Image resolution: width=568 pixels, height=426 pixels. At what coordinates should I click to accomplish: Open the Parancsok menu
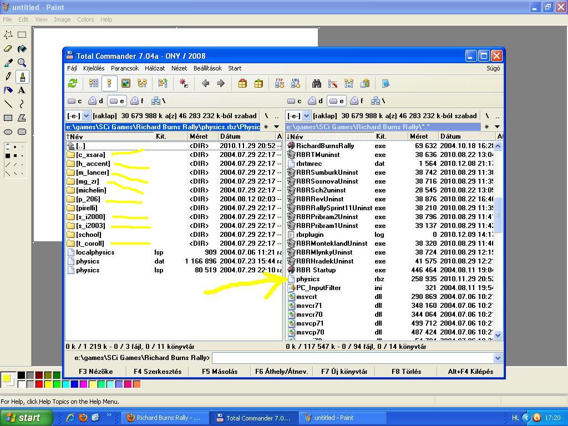[125, 68]
